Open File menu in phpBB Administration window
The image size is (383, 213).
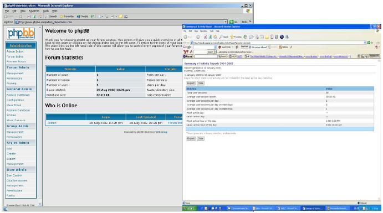click(7, 11)
